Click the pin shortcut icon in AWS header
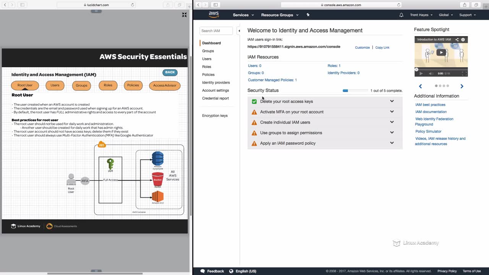This screenshot has width=489, height=275. 308,15
